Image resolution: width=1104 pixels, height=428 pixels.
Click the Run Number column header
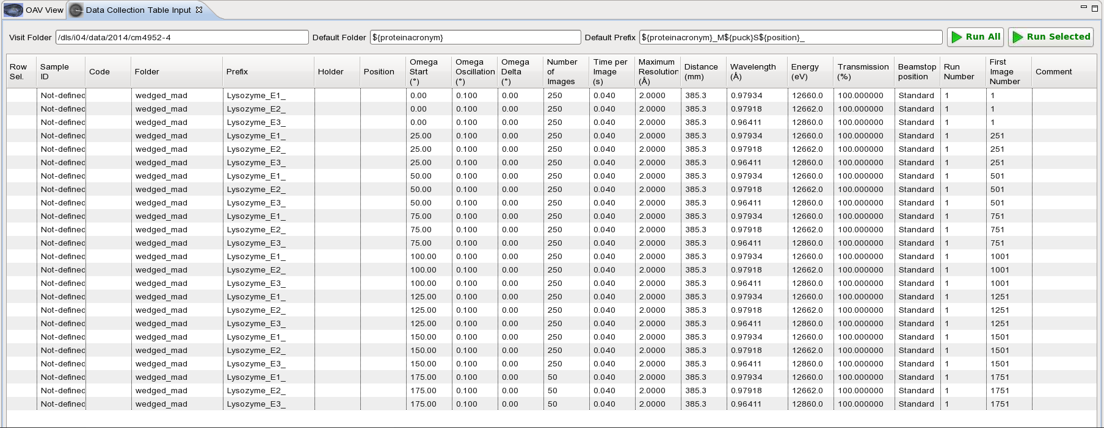click(x=963, y=72)
